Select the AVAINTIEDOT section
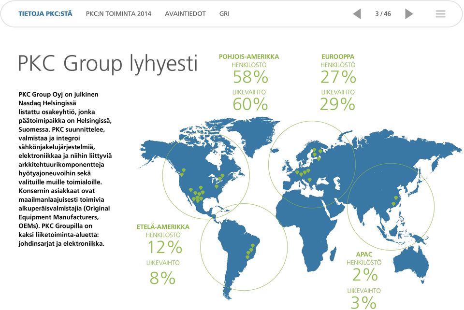Image resolution: width=464 pixels, height=310 pixels. (x=185, y=14)
